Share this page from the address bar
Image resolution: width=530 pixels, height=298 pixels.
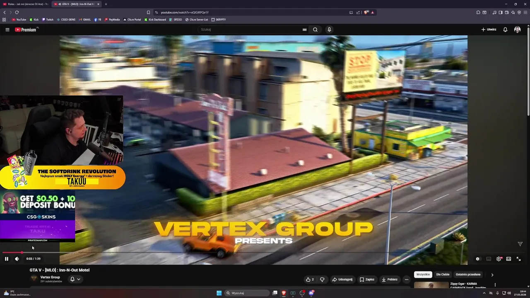358,12
